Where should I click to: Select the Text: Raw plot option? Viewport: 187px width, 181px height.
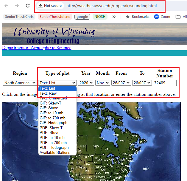tap(48, 93)
